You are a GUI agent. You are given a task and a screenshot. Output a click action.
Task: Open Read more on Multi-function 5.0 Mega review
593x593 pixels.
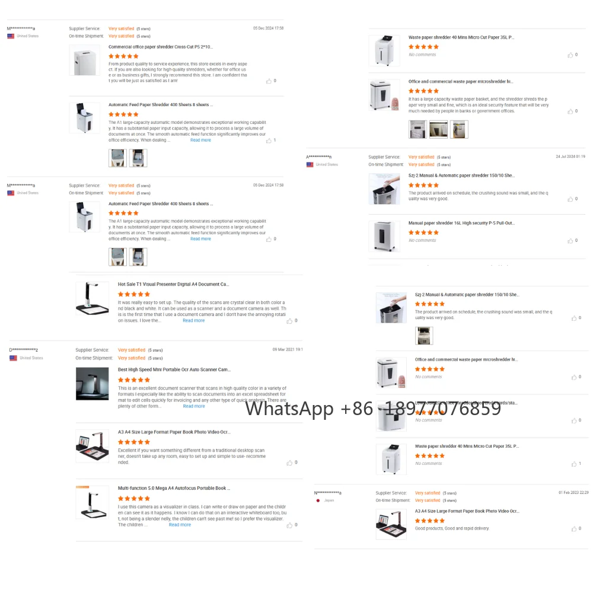pos(180,525)
